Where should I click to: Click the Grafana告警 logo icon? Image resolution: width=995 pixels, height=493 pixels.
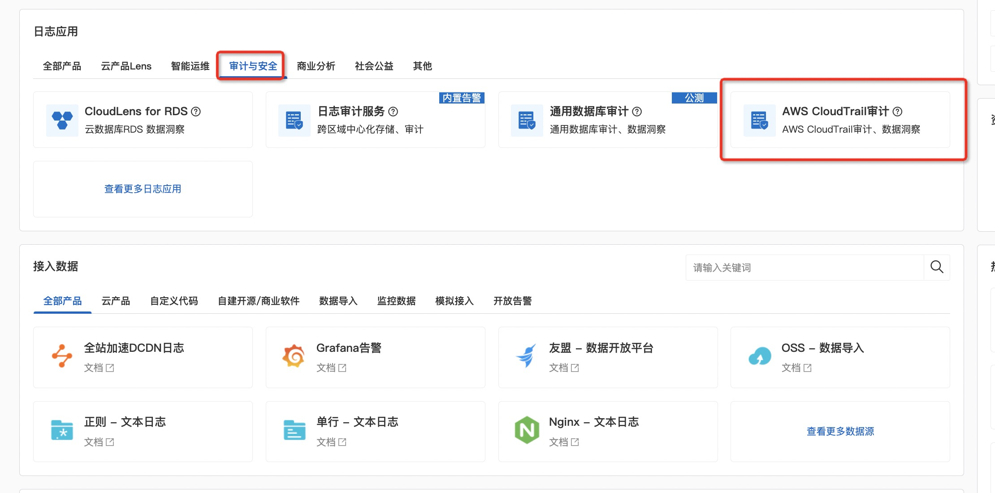tap(294, 356)
